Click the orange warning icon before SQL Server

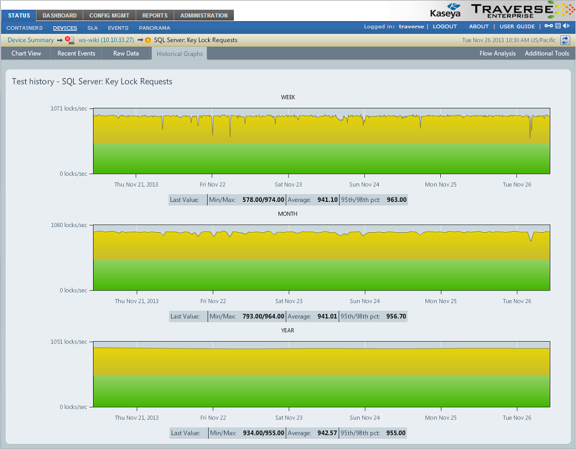click(x=148, y=40)
